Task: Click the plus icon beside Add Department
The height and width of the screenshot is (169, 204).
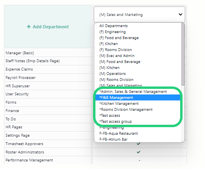Action: [29, 27]
